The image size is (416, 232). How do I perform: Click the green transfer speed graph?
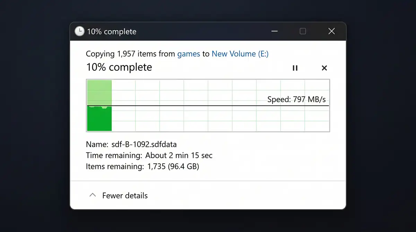click(208, 105)
